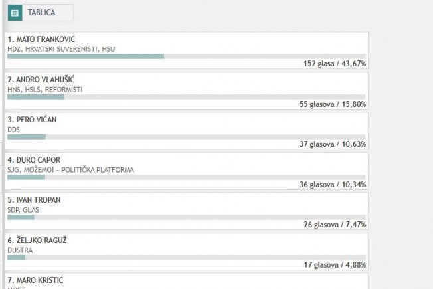Click Andro Vlahušić's vote progress bar

(x=187, y=97)
